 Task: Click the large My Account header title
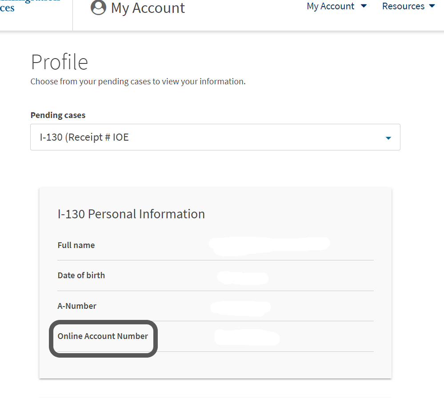148,8
